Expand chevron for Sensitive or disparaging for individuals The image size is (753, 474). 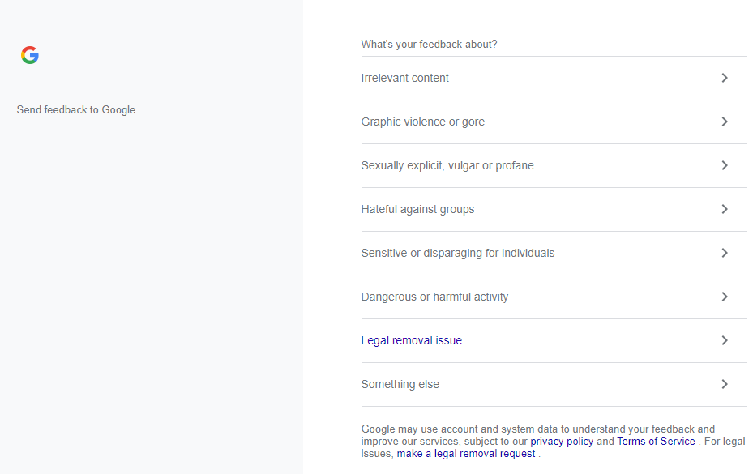pyautogui.click(x=725, y=253)
